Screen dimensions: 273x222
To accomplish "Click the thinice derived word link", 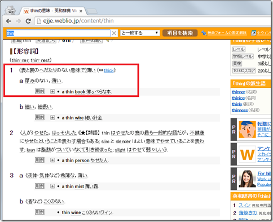I will (x=238, y=98).
